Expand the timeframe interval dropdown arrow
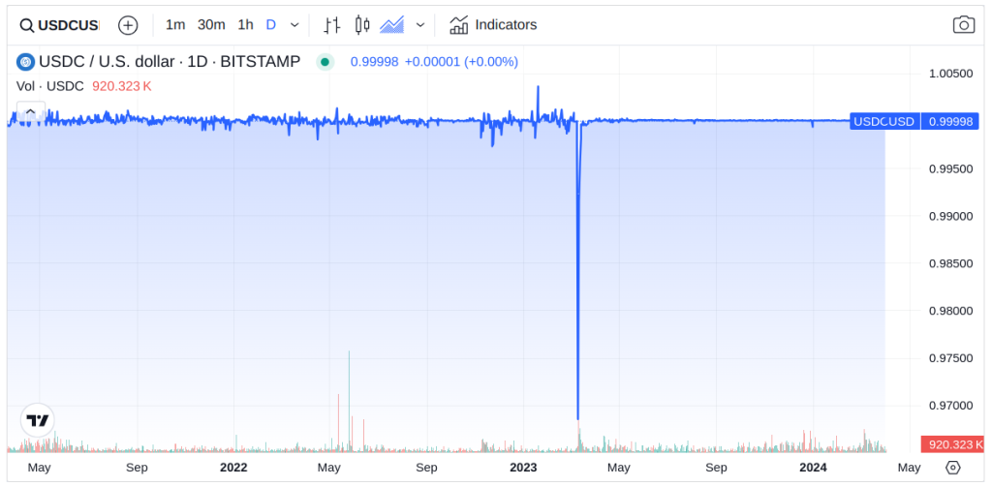 click(294, 25)
